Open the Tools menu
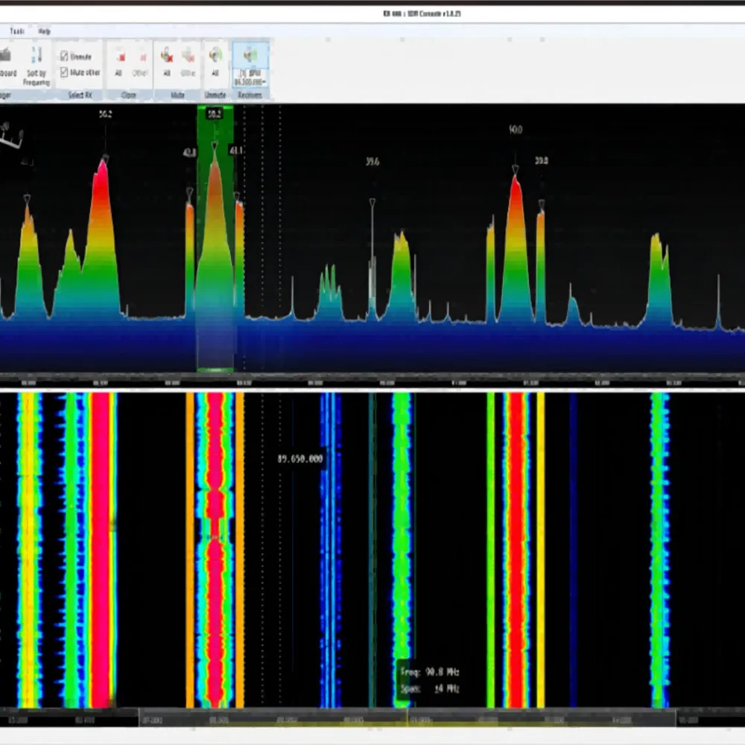This screenshot has width=745, height=745. 16,31
